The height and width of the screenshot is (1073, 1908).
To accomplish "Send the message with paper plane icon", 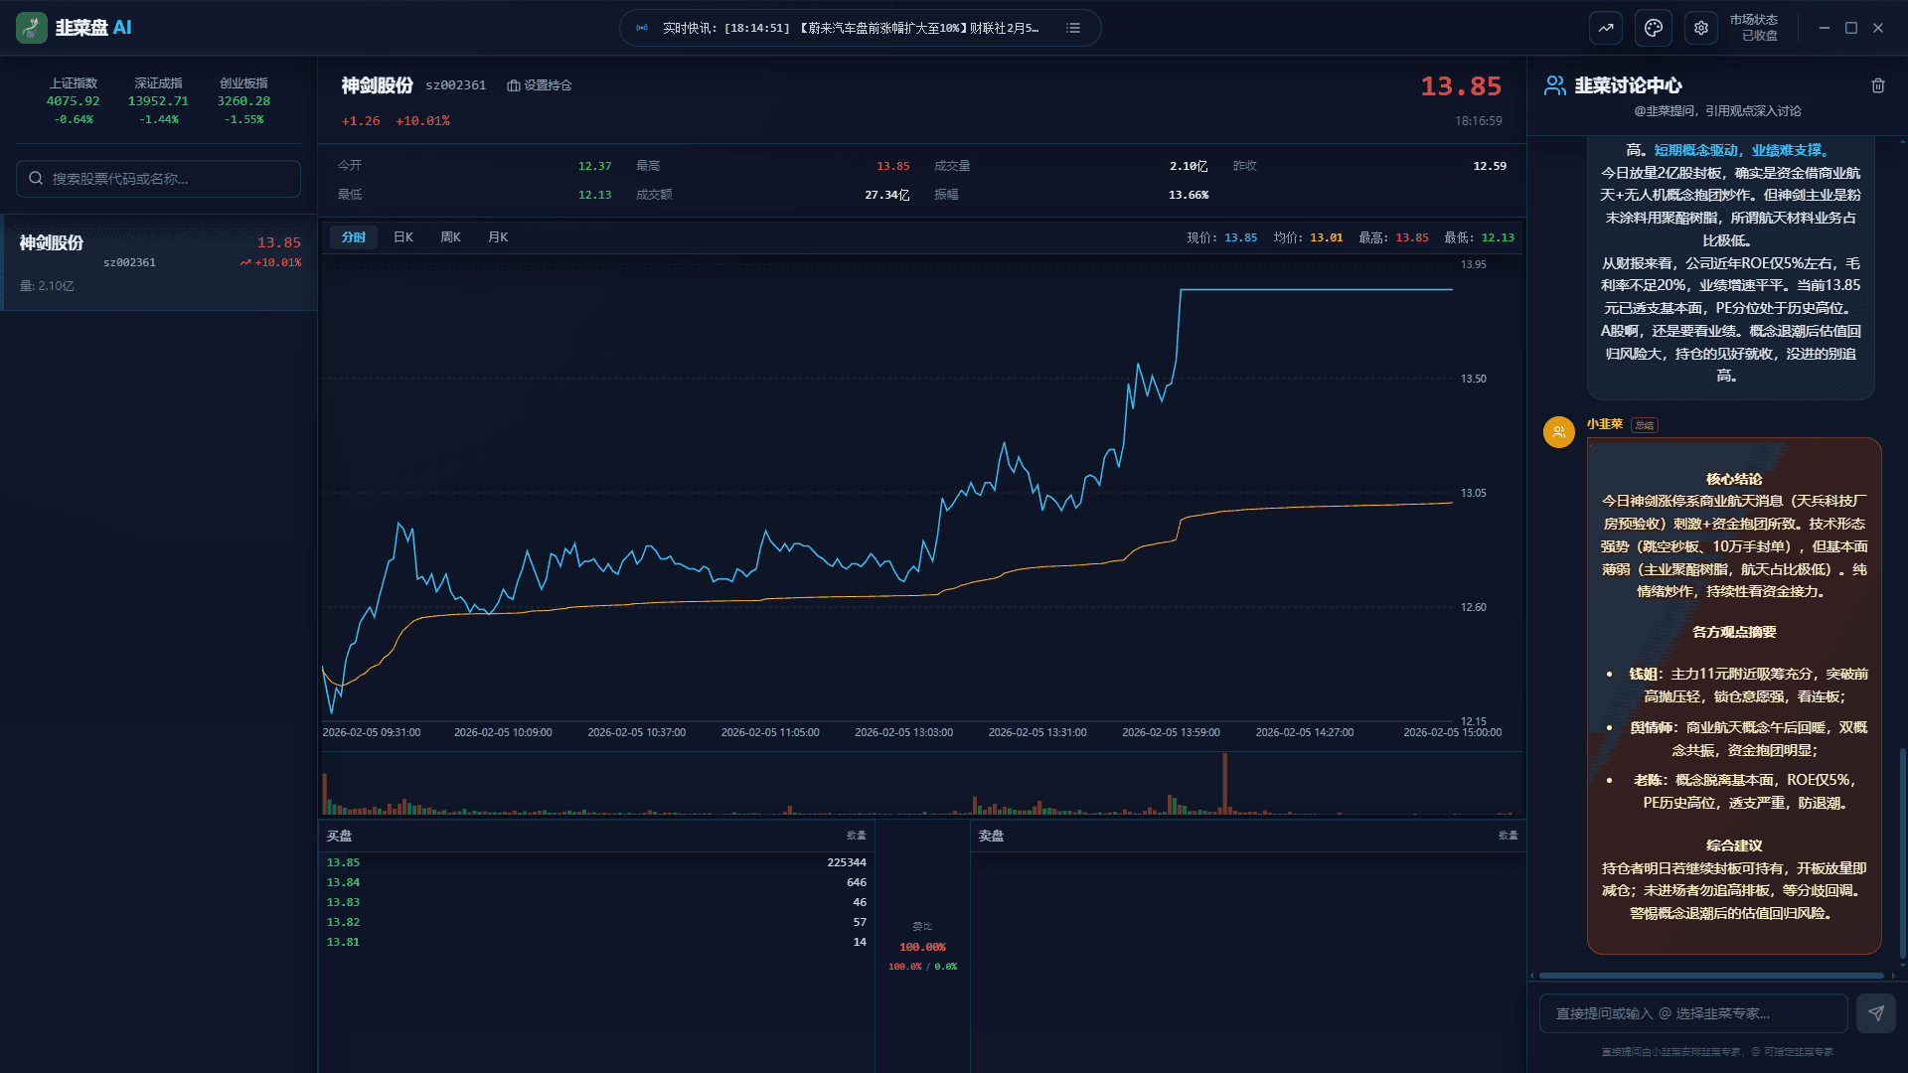I will 1876,1013.
